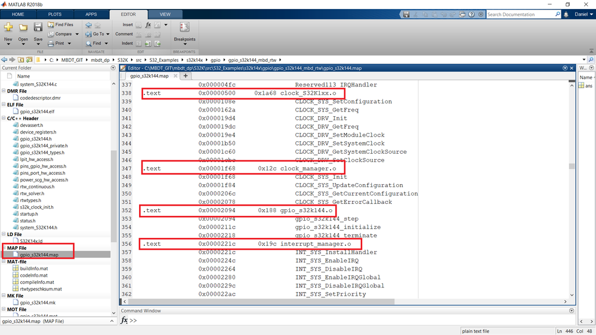This screenshot has height=335, width=596.
Task: Open Help with the question mark icon
Action: (x=472, y=14)
